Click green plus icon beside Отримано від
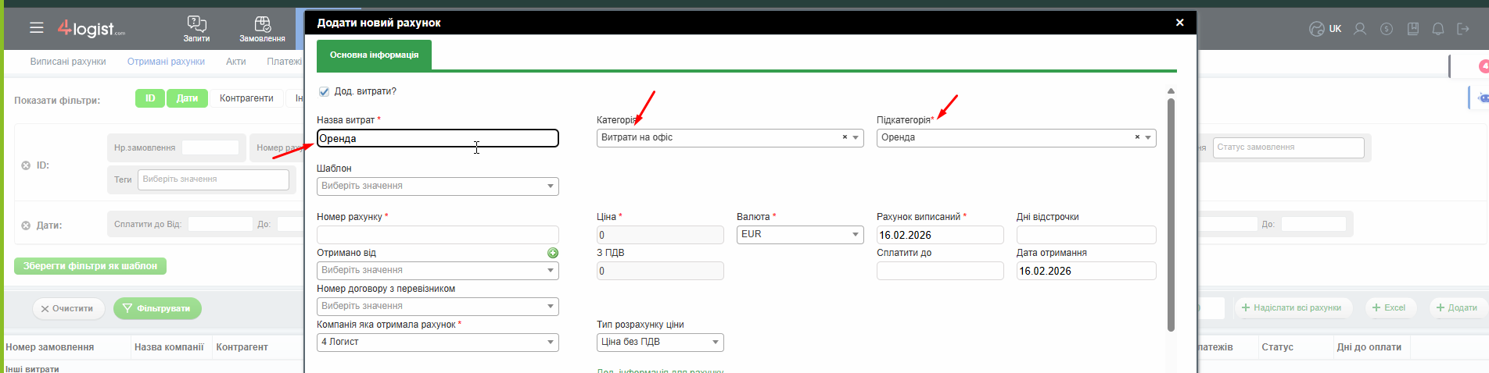The image size is (1489, 373). click(553, 253)
